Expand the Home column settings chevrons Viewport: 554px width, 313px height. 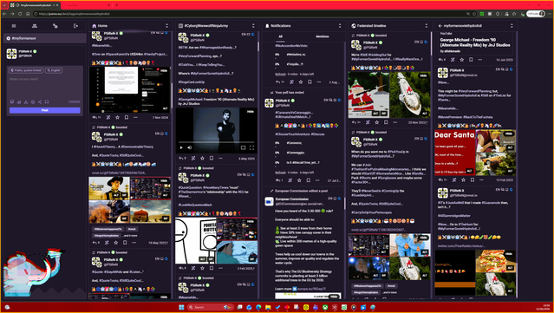pos(166,26)
